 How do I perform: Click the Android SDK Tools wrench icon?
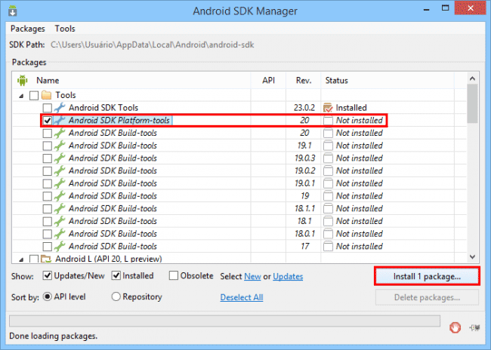click(x=60, y=108)
